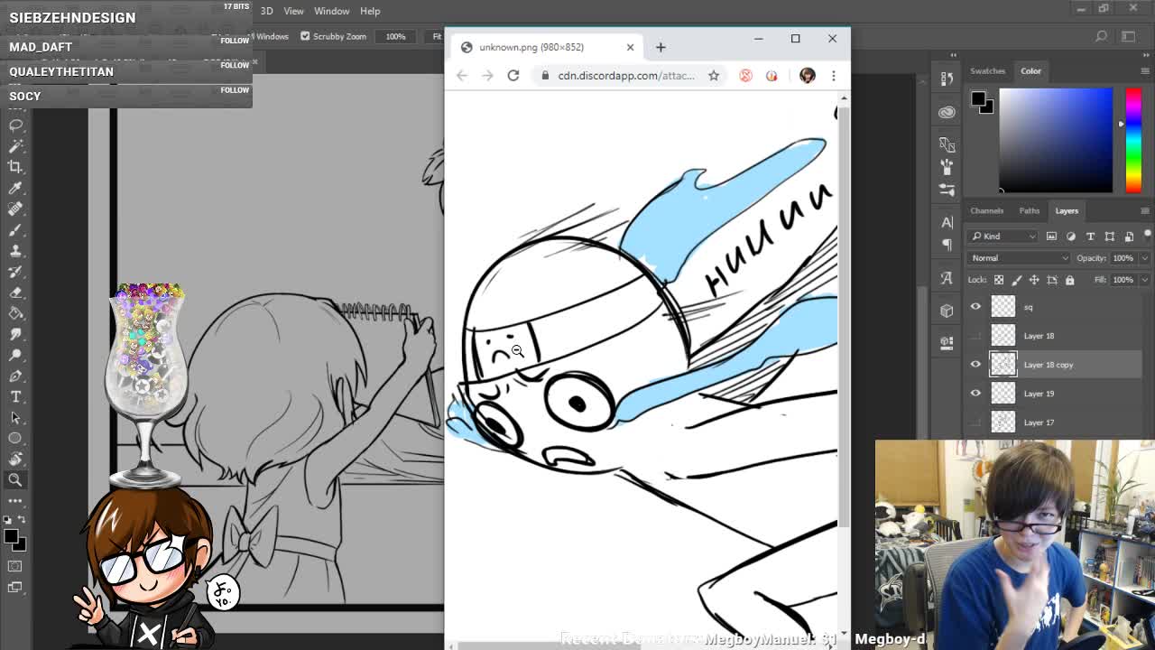Toggle lock image pixels
The width and height of the screenshot is (1155, 650).
pyautogui.click(x=1017, y=280)
